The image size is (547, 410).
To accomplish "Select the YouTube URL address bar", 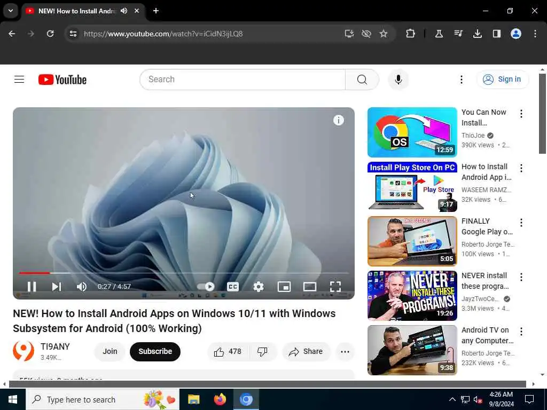I will [x=163, y=34].
